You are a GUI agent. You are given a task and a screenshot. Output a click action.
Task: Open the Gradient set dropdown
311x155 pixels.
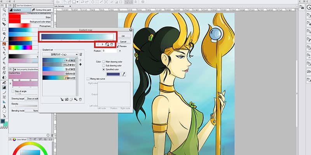[x=60, y=54]
